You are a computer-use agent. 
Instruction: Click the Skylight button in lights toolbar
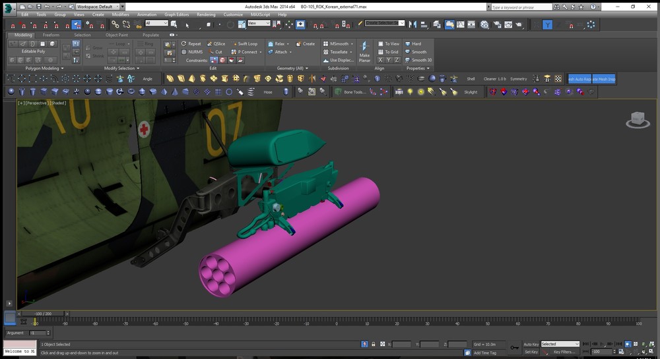point(470,92)
